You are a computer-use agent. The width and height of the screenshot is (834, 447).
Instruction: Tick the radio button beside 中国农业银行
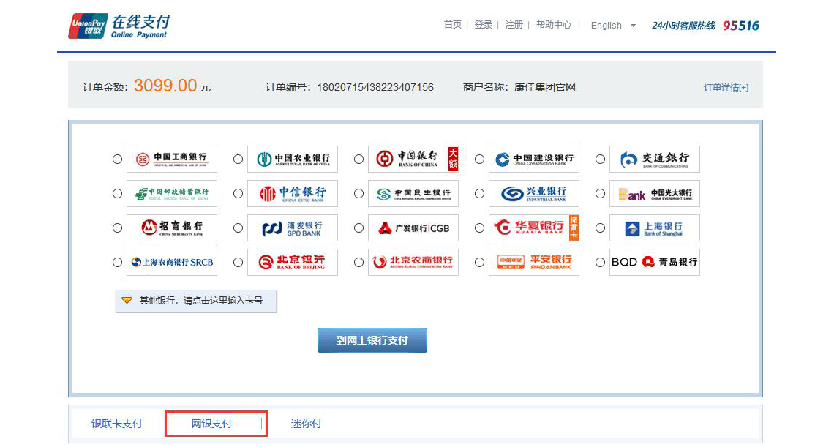click(x=238, y=159)
